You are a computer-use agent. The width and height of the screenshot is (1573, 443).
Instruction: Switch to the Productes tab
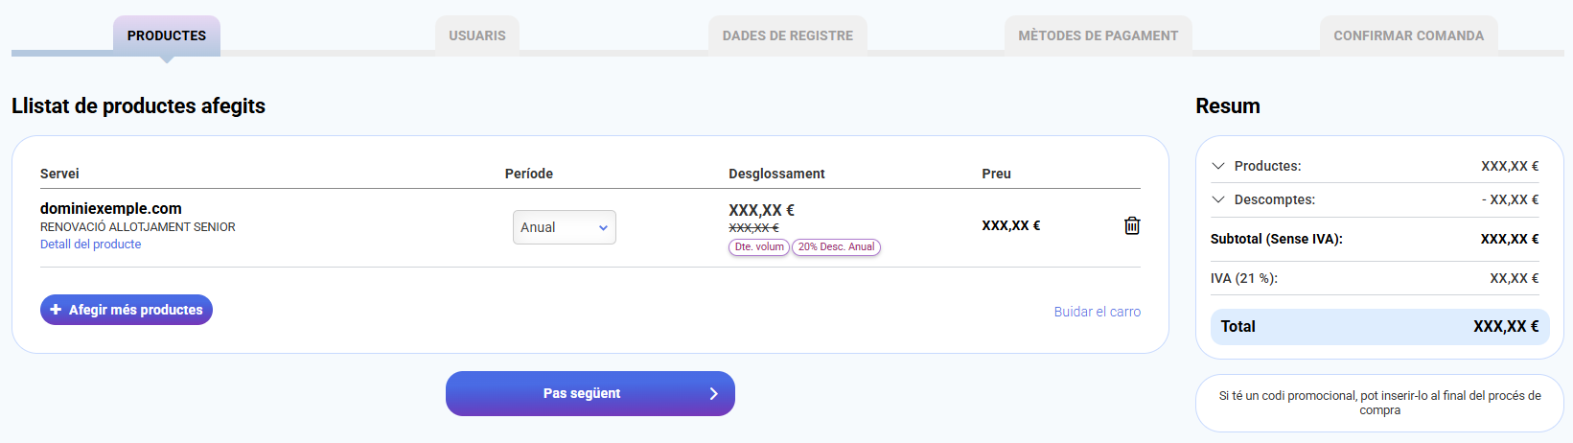tap(167, 35)
